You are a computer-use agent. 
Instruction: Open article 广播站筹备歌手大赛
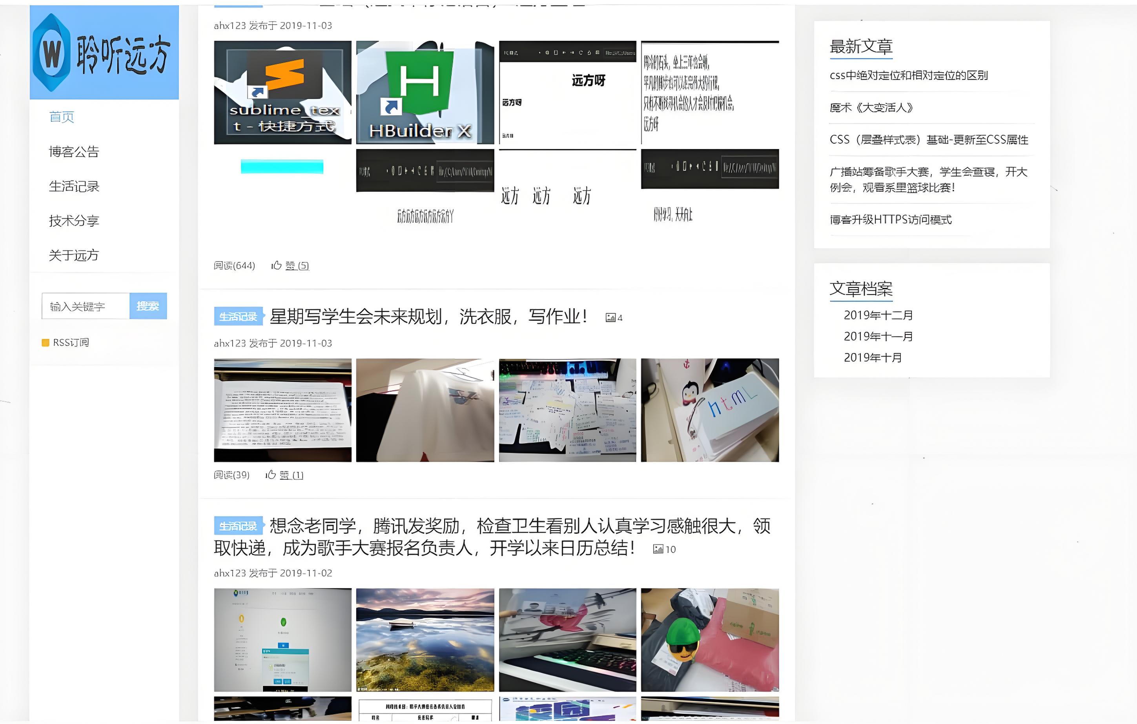929,179
